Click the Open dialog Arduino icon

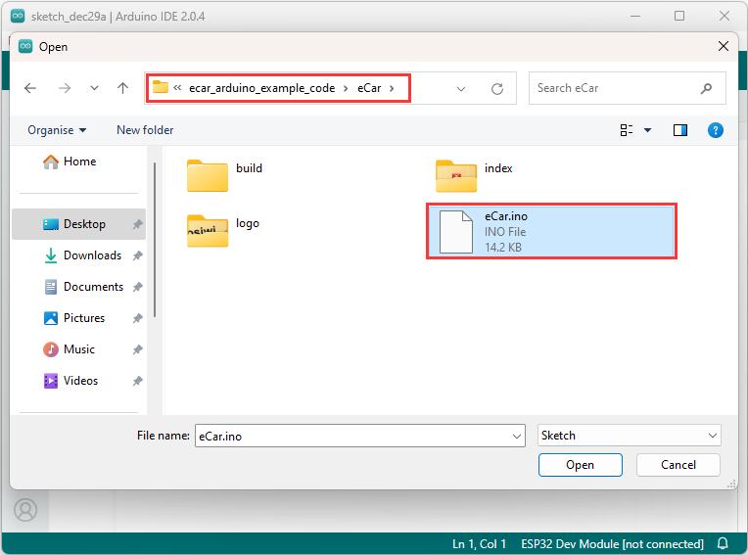pyautogui.click(x=25, y=46)
